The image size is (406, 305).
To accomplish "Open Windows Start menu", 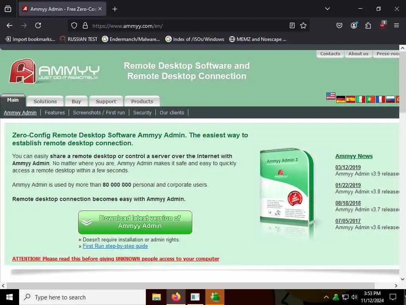I will click(x=10, y=297).
